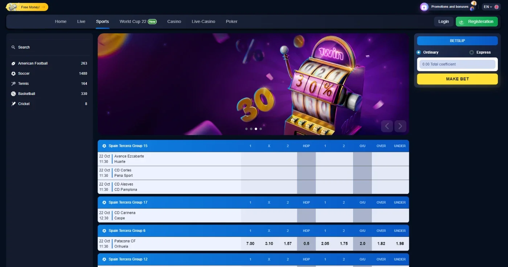This screenshot has width=508, height=267.
Task: Click the search magnifier icon in sidebar
Action: pos(13,47)
